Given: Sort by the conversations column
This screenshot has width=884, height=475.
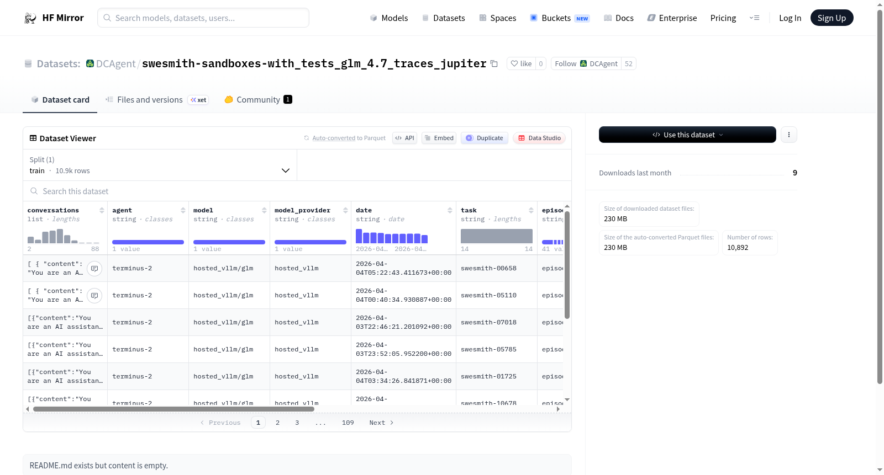Looking at the screenshot, I should tap(102, 210).
